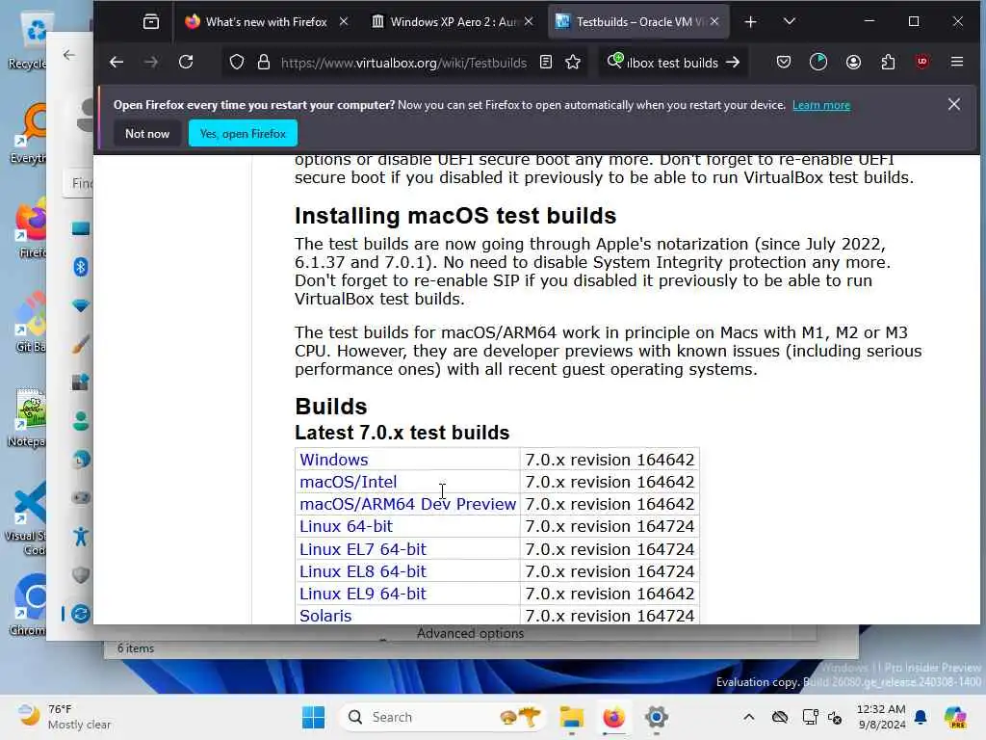986x740 pixels.
Task: Click Yes, open Firefox button
Action: 243,133
